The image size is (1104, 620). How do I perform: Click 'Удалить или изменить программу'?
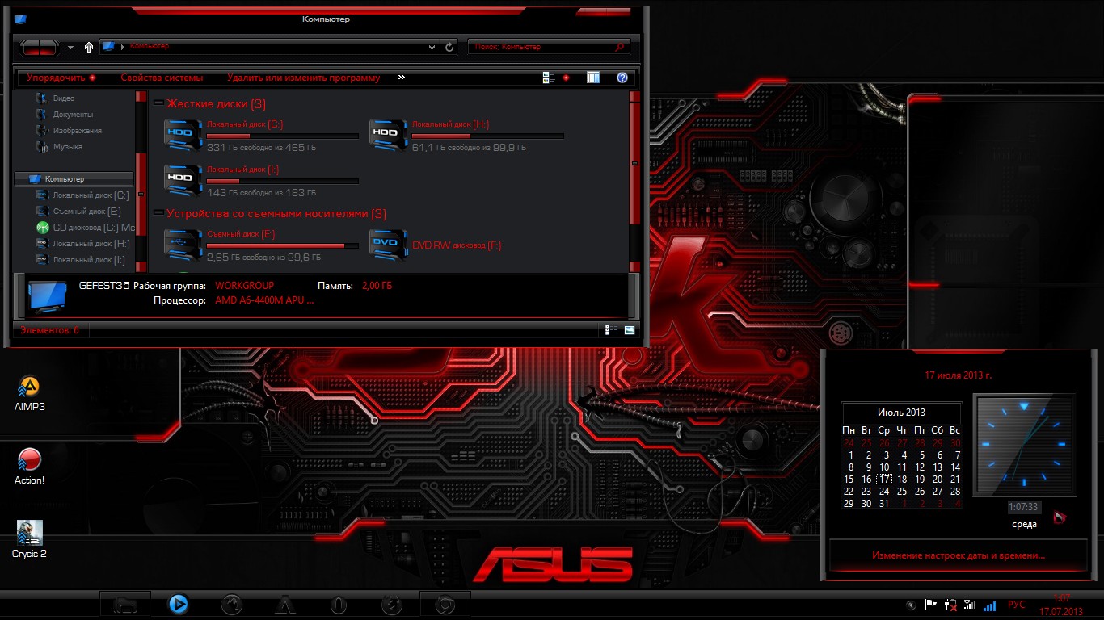tap(303, 77)
